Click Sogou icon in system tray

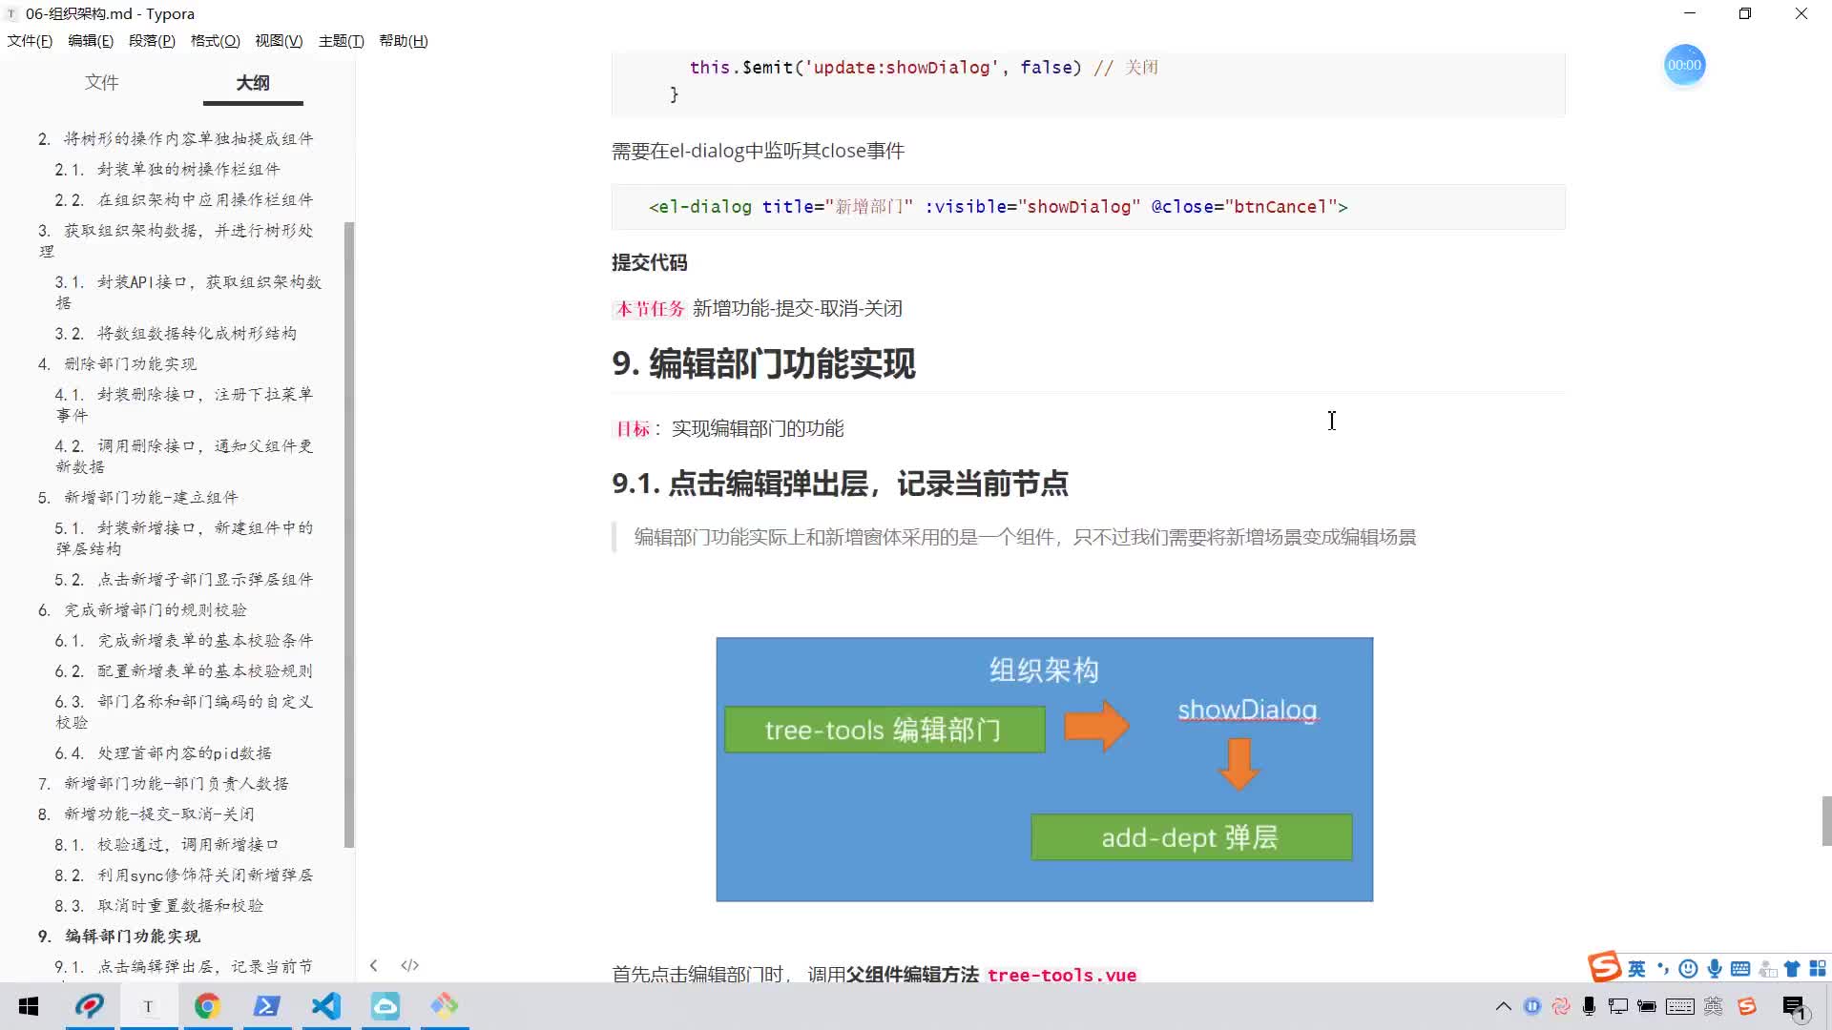1747,1006
